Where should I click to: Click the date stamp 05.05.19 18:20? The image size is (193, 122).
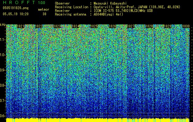[x=16, y=14]
